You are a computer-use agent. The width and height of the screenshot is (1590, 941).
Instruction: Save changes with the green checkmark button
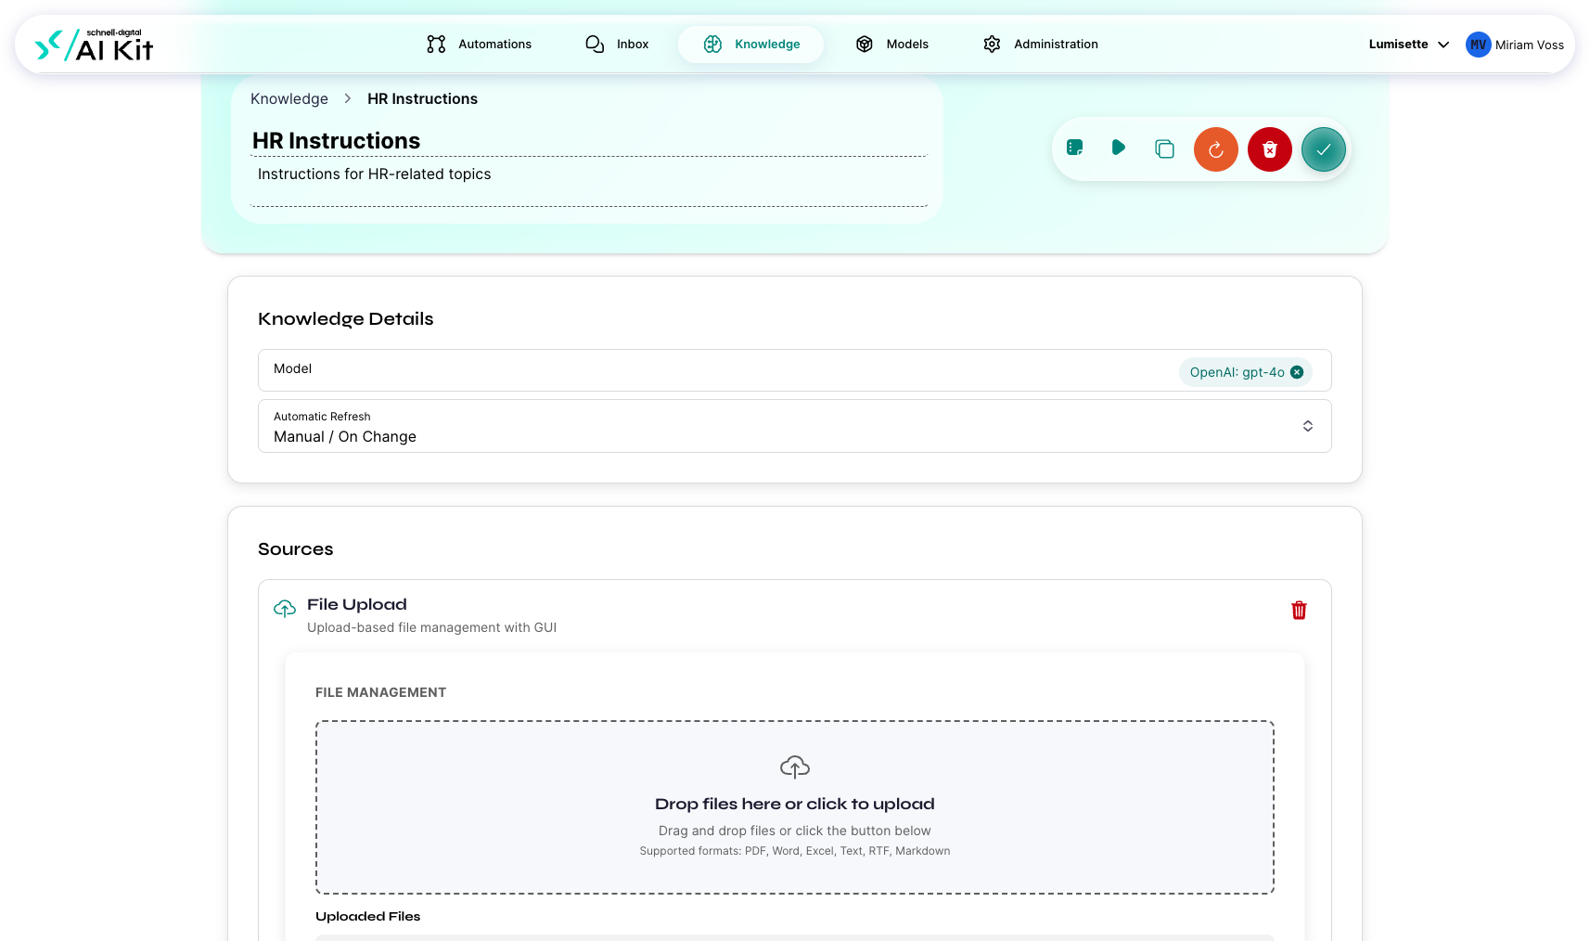1324,149
